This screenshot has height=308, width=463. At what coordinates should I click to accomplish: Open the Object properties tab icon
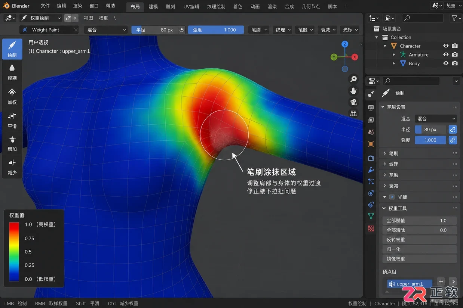[371, 144]
